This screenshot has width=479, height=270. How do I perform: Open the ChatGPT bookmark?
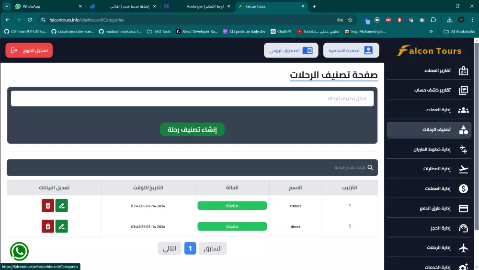[x=281, y=32]
